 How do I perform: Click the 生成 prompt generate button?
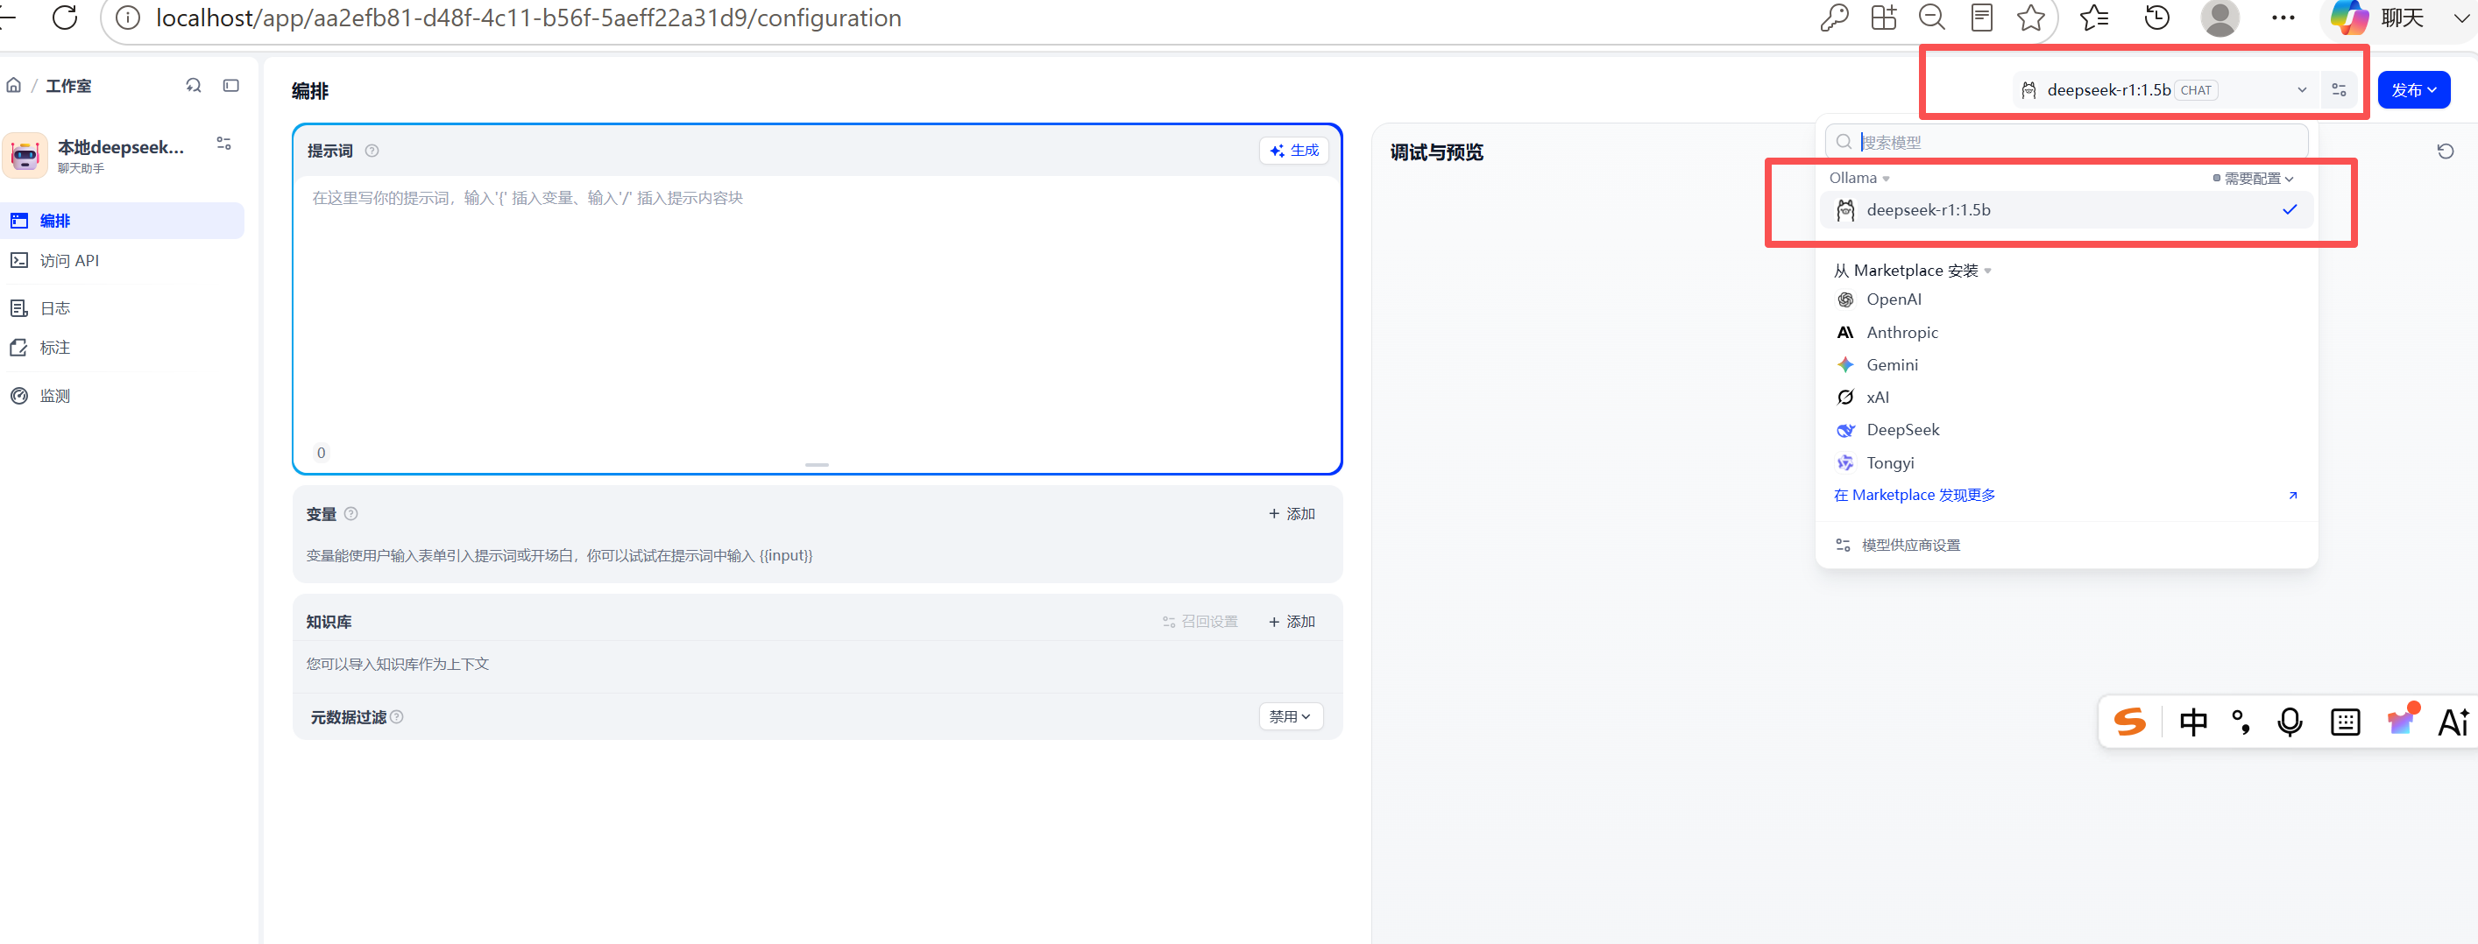pyautogui.click(x=1294, y=151)
